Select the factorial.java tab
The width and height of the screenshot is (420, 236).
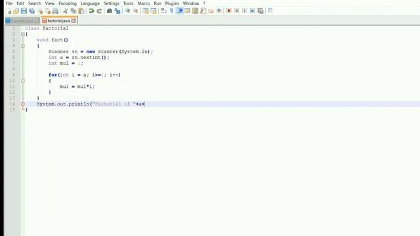[58, 21]
